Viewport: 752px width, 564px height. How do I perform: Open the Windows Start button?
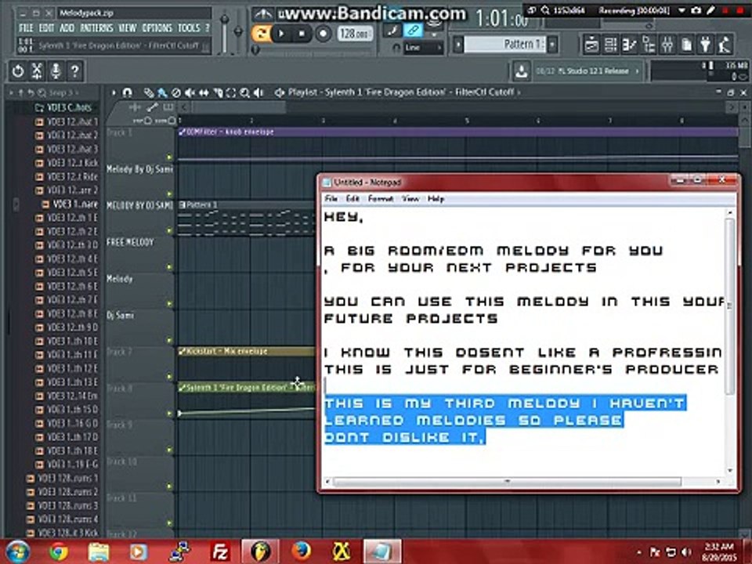click(x=18, y=551)
